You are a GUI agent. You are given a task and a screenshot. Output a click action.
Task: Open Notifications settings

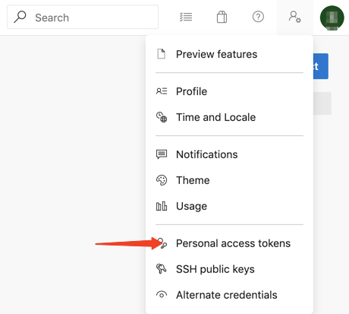[229, 154]
